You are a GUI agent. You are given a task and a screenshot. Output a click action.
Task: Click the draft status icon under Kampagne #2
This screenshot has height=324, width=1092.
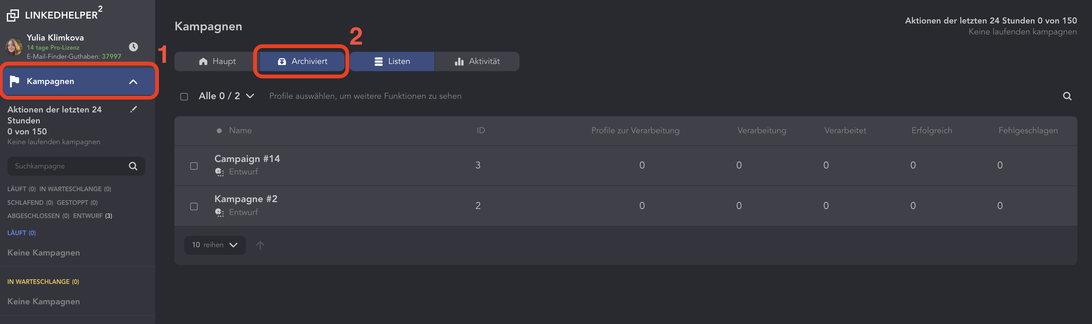(219, 212)
